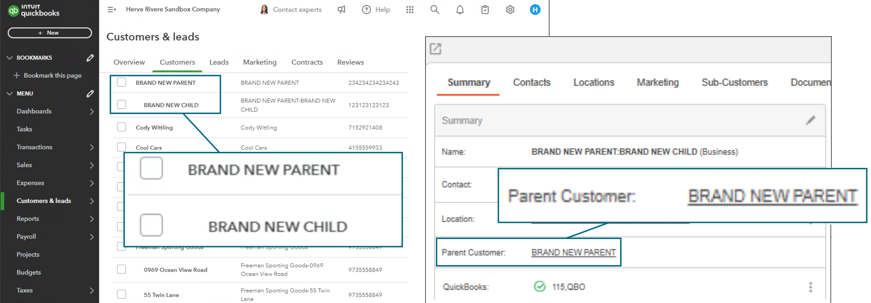Screen dimensions: 871x303
Task: Click the megaphone announcements icon
Action: 341,9
